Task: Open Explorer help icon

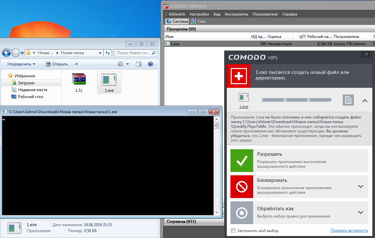Action: pyautogui.click(x=151, y=64)
